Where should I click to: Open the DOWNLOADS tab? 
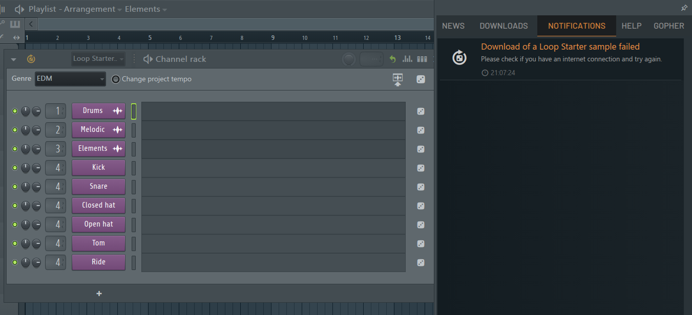click(x=504, y=26)
